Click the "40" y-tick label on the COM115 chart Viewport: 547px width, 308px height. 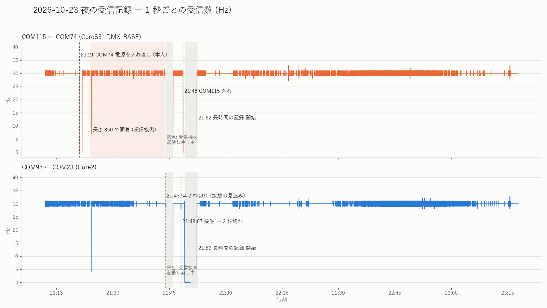(15, 47)
